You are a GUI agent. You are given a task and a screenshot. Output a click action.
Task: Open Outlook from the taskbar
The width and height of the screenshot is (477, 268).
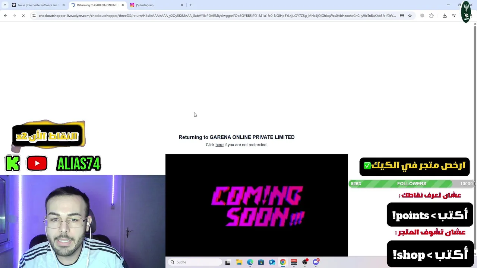[x=272, y=262]
